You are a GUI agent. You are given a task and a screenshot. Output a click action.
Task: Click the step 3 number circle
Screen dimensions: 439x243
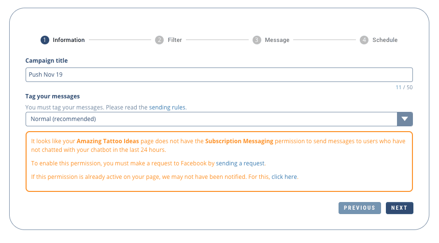point(257,40)
